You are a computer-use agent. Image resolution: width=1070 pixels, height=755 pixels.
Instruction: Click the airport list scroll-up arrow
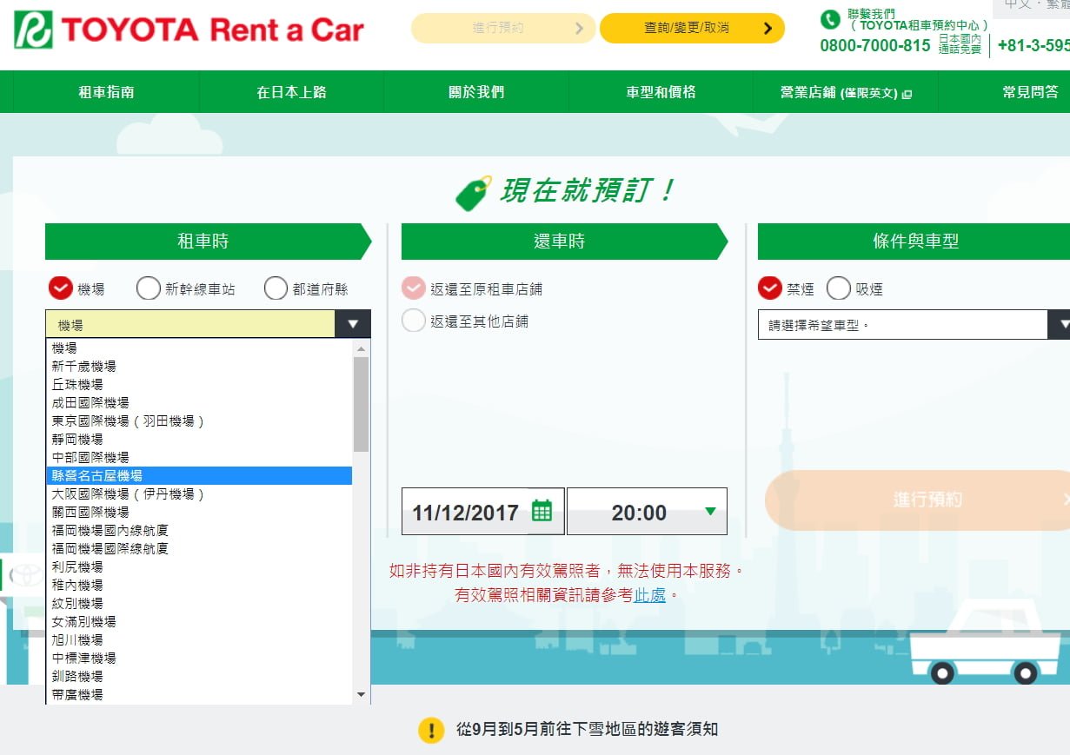[x=362, y=348]
